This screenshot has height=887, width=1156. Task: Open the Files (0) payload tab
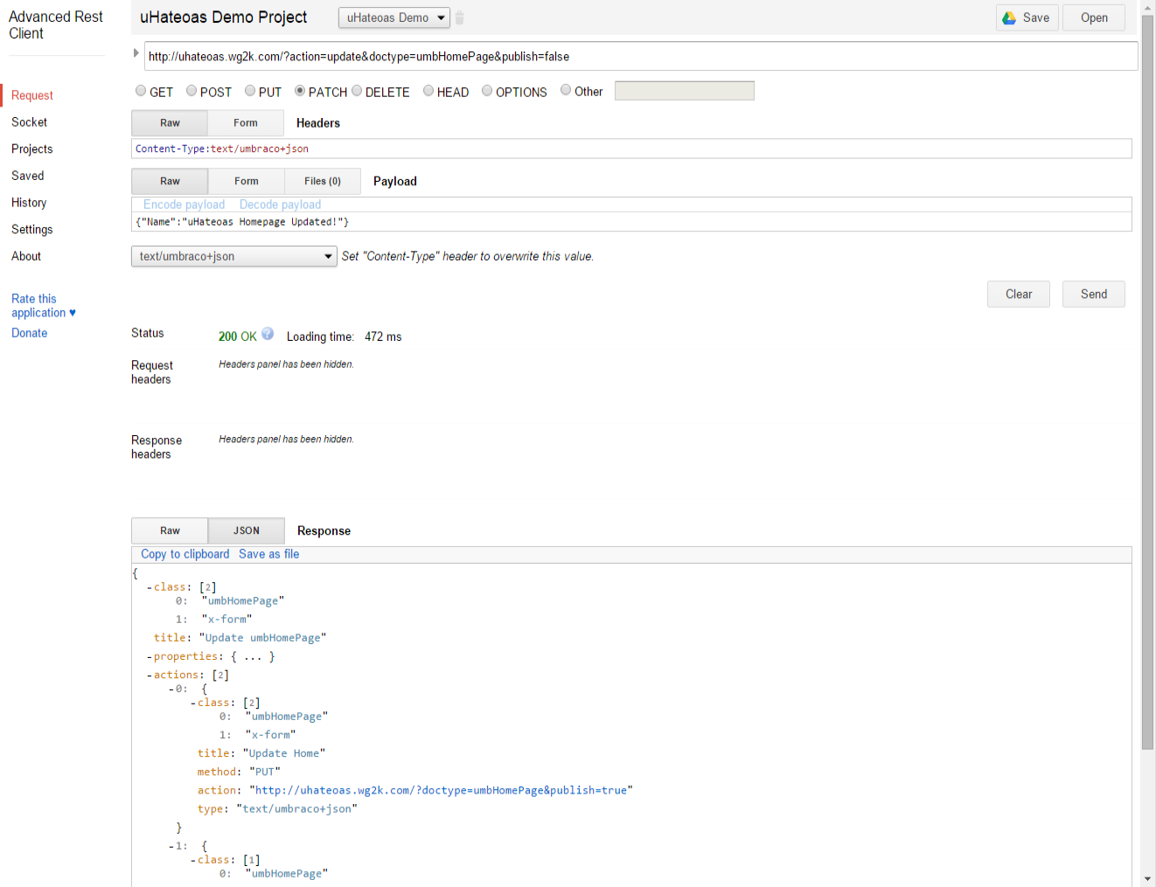(323, 181)
